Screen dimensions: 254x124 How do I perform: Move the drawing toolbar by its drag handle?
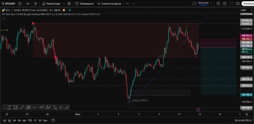(x=4, y=107)
